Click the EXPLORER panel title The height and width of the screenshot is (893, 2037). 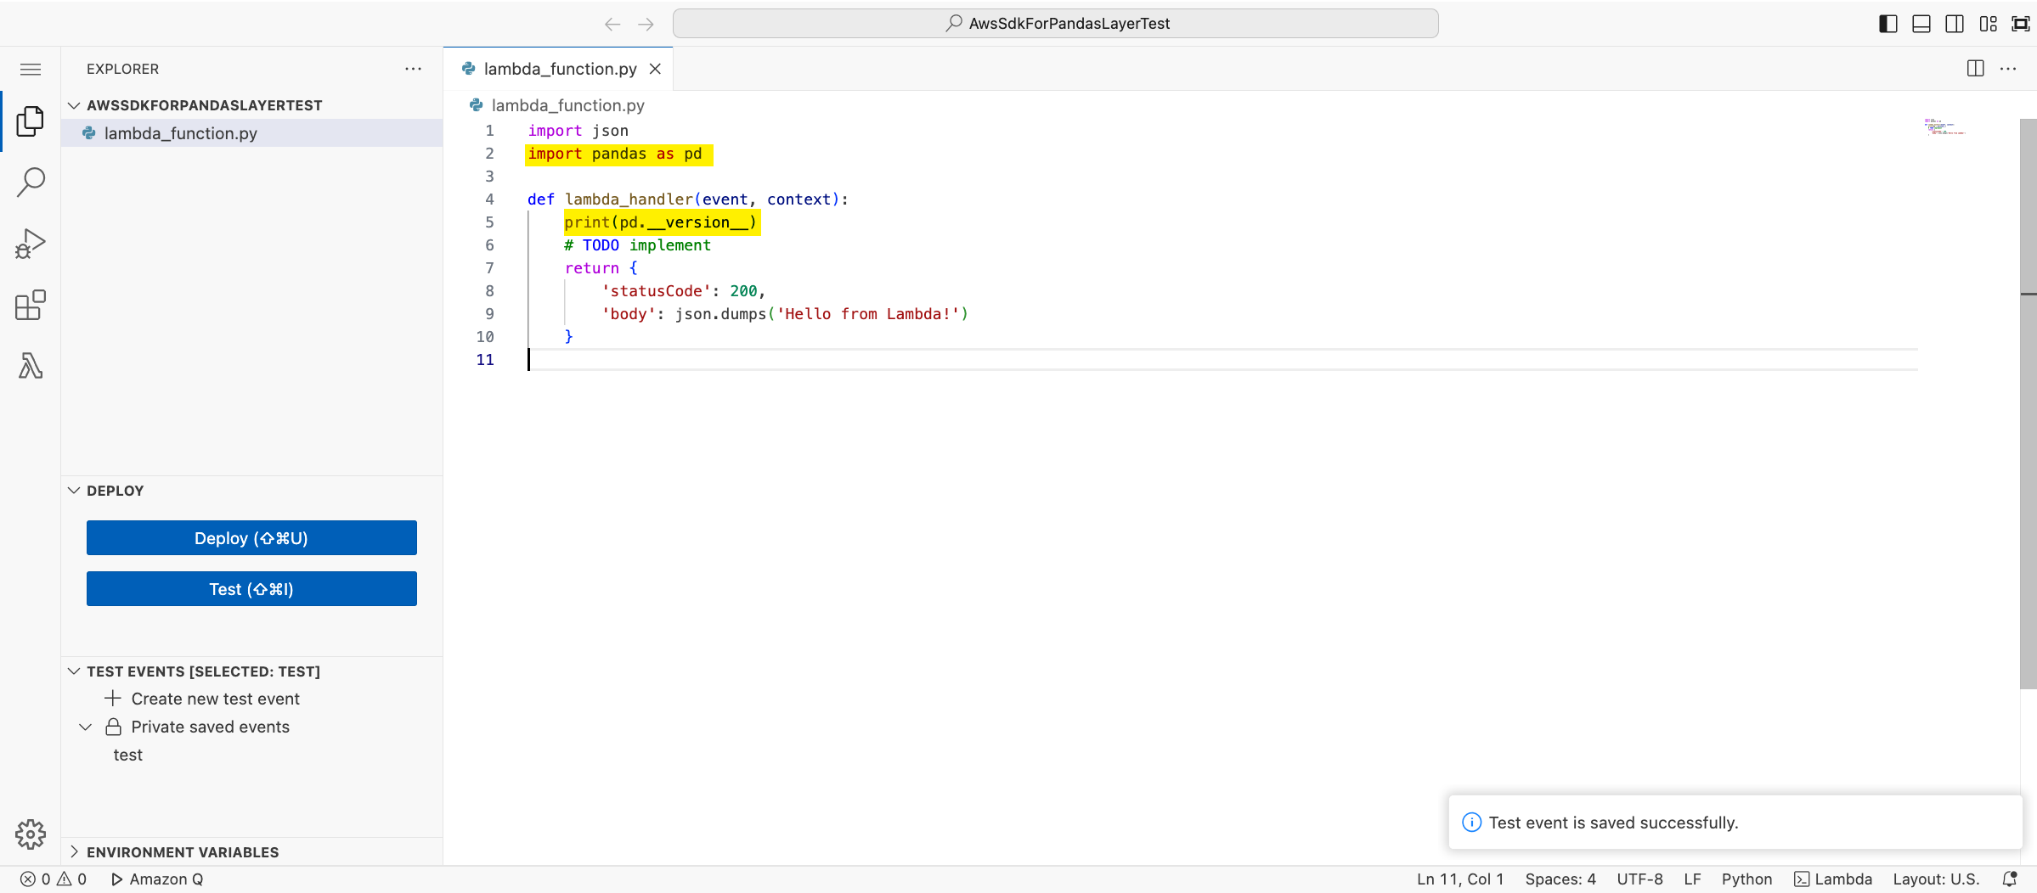click(122, 69)
